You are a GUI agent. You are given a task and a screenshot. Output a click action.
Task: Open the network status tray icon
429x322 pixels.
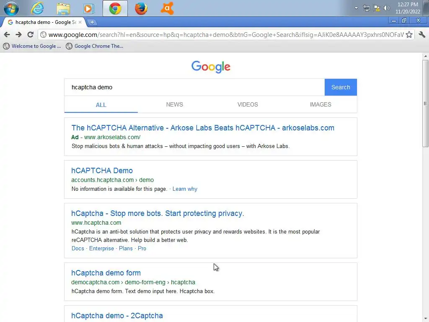point(366,8)
